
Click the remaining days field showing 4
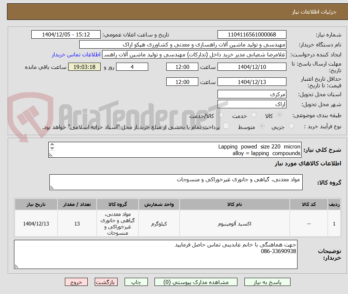click(132, 67)
